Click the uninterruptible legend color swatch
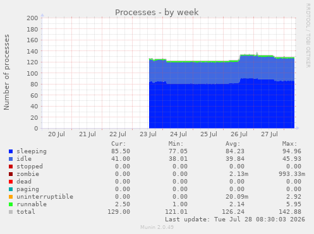Viewport: 314px width, 234px height. coord(11,197)
